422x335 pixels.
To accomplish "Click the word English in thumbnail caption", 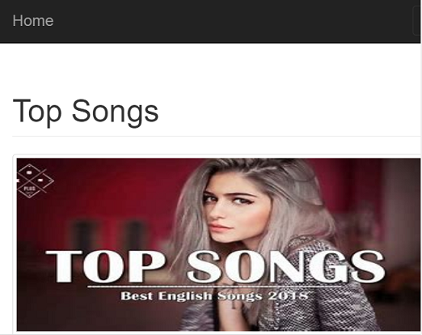I will pos(185,296).
